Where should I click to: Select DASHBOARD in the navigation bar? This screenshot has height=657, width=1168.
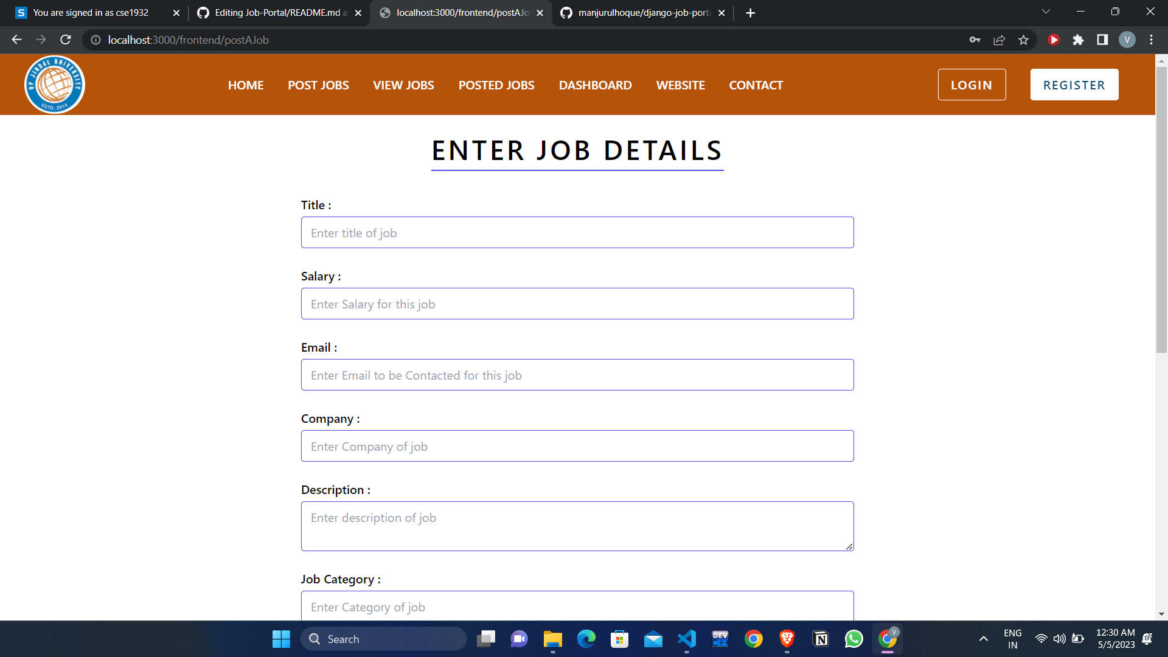pyautogui.click(x=595, y=85)
